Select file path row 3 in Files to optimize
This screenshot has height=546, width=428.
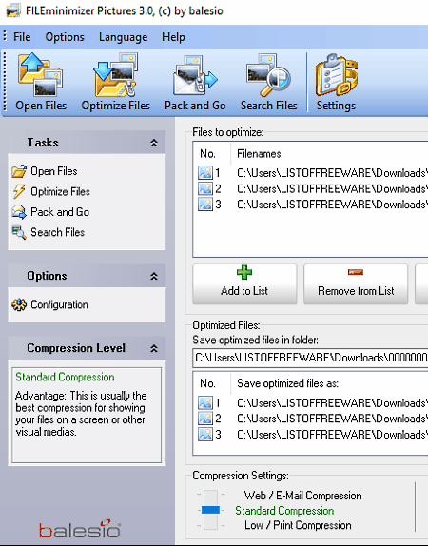click(x=332, y=205)
